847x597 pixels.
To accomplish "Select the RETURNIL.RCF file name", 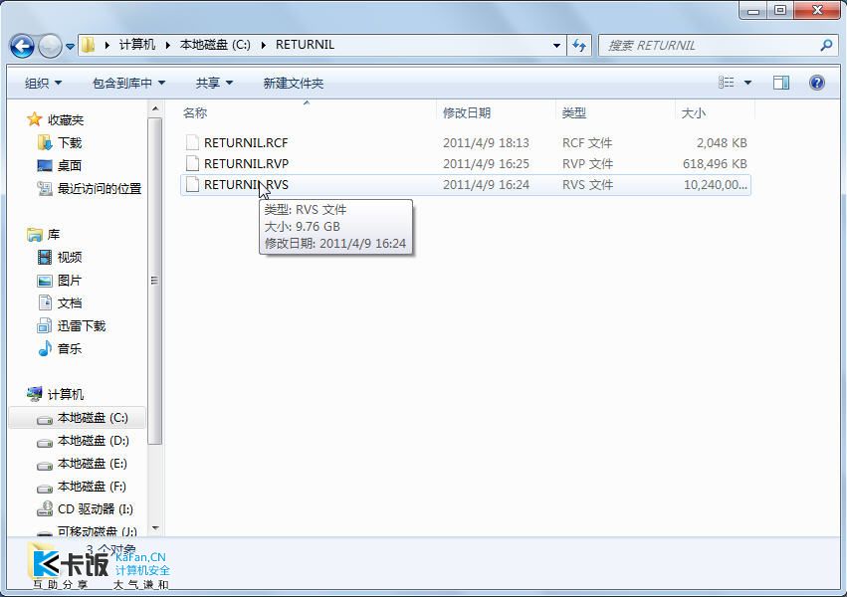I will (x=246, y=143).
